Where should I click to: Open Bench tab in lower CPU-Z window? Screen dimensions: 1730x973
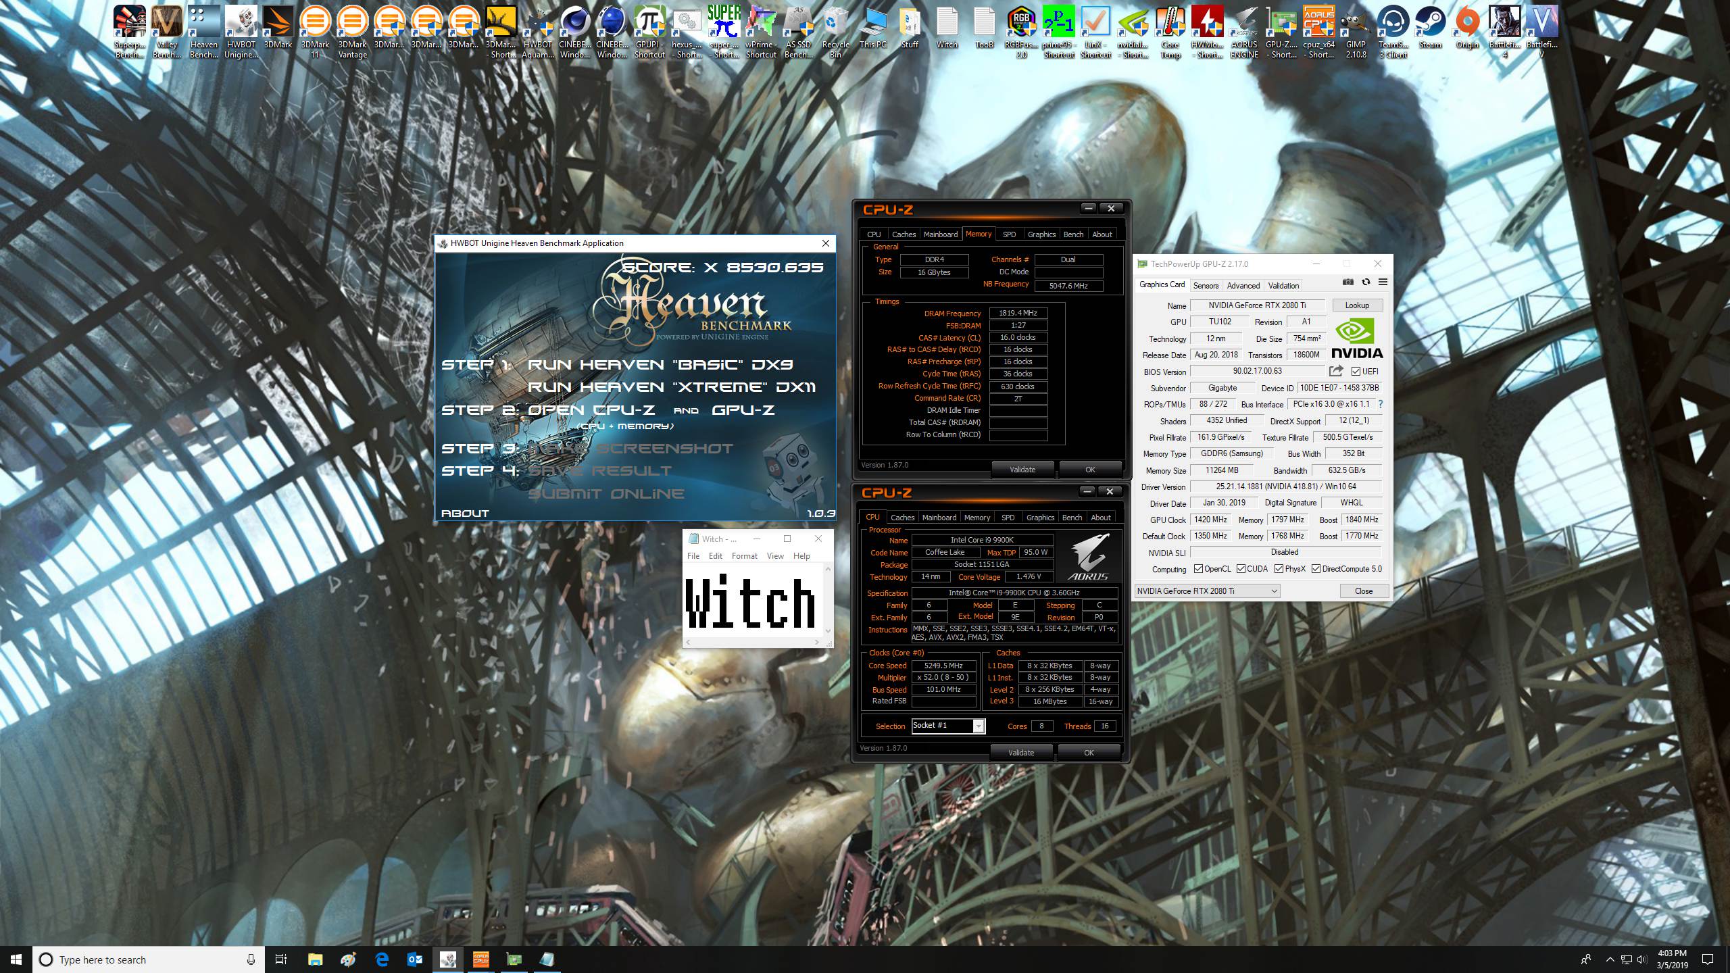tap(1072, 518)
